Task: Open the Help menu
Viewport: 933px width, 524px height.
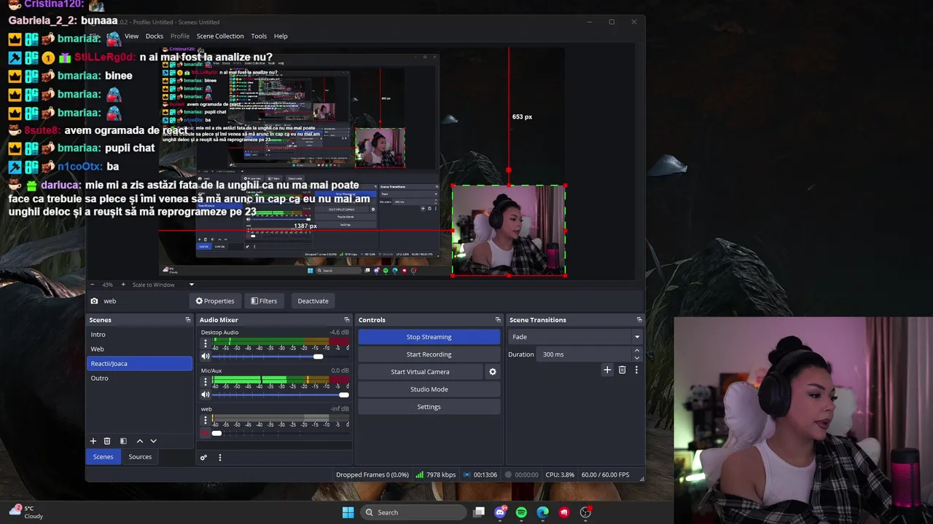Action: pos(281,36)
